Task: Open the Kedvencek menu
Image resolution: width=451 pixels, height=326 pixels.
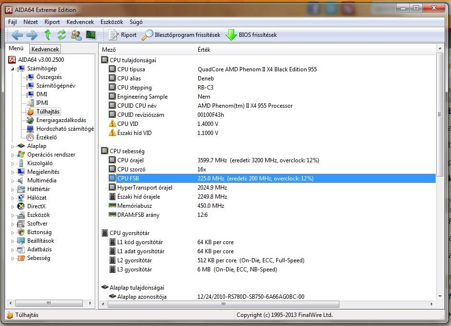Action: click(80, 22)
